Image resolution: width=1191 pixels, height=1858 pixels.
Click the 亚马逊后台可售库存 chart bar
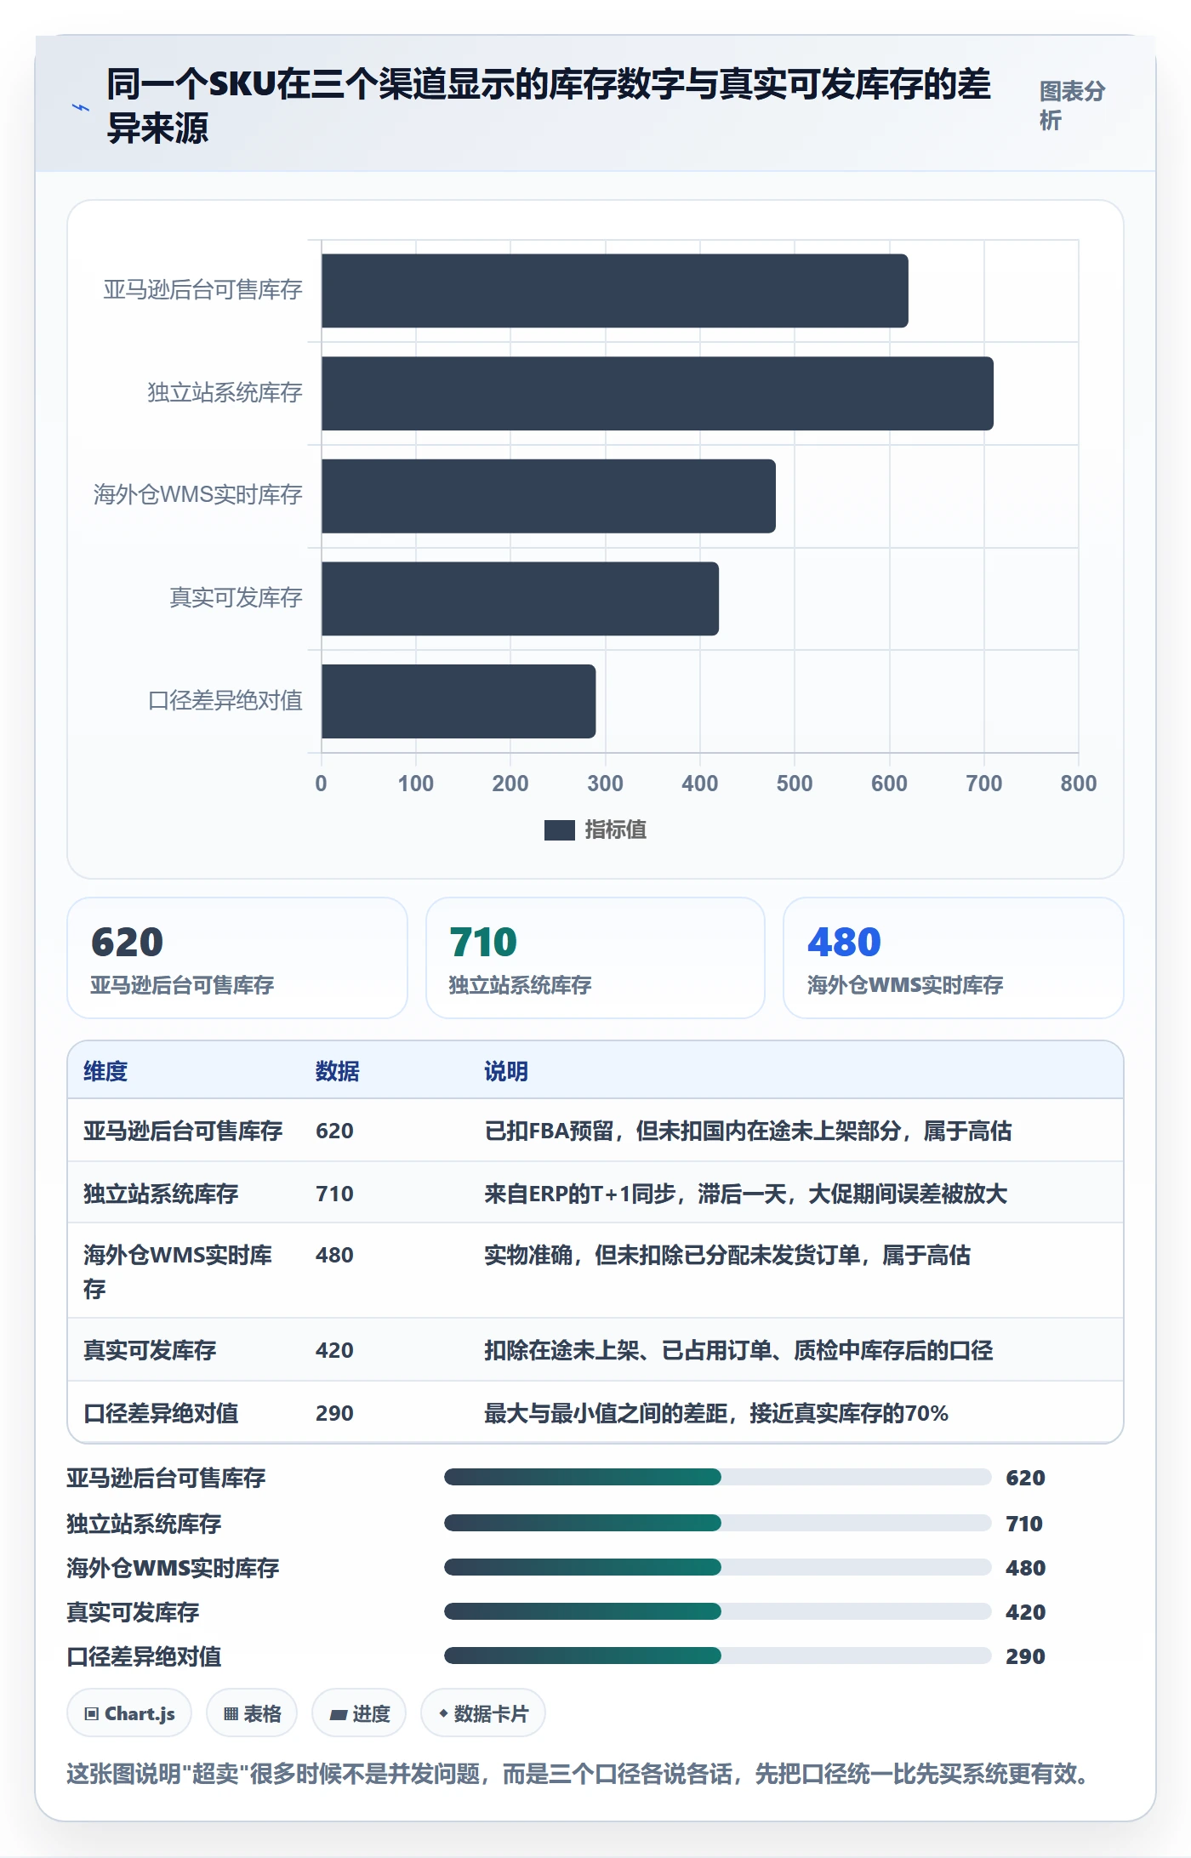614,291
